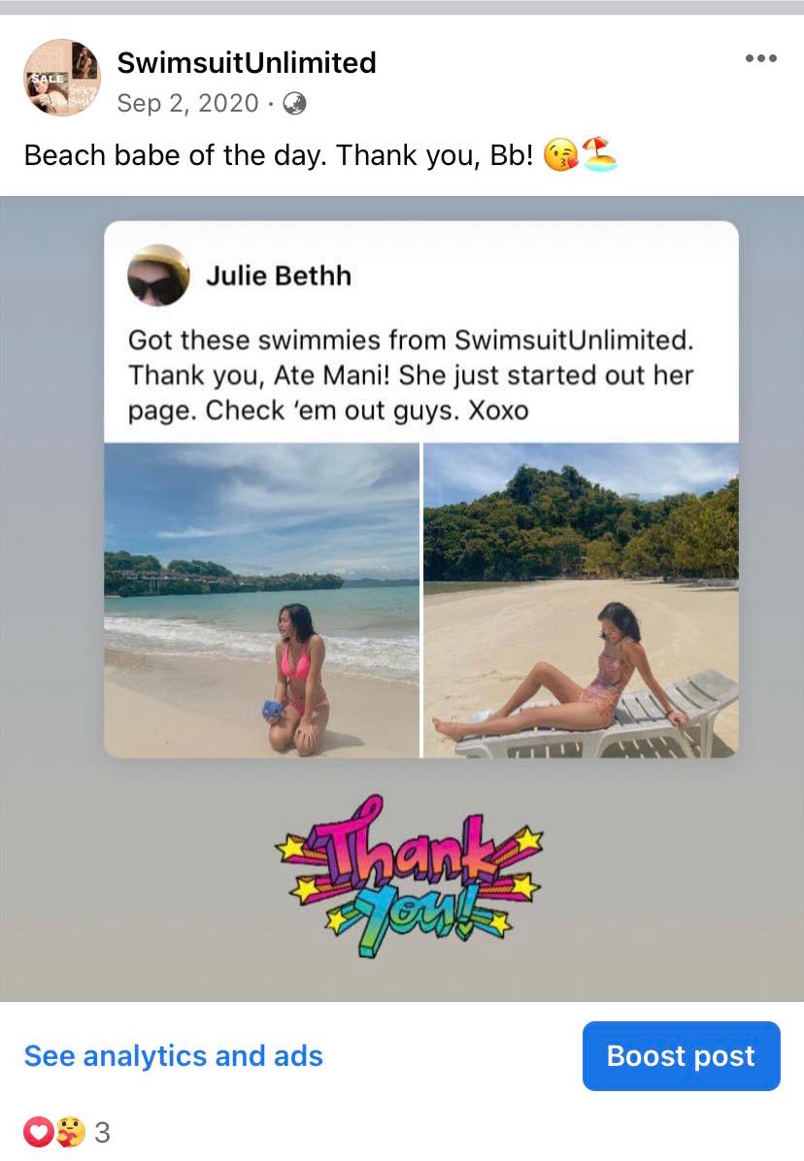The image size is (804, 1161).
Task: Click Julie Bethh's avatar with sunglasses
Action: (158, 275)
